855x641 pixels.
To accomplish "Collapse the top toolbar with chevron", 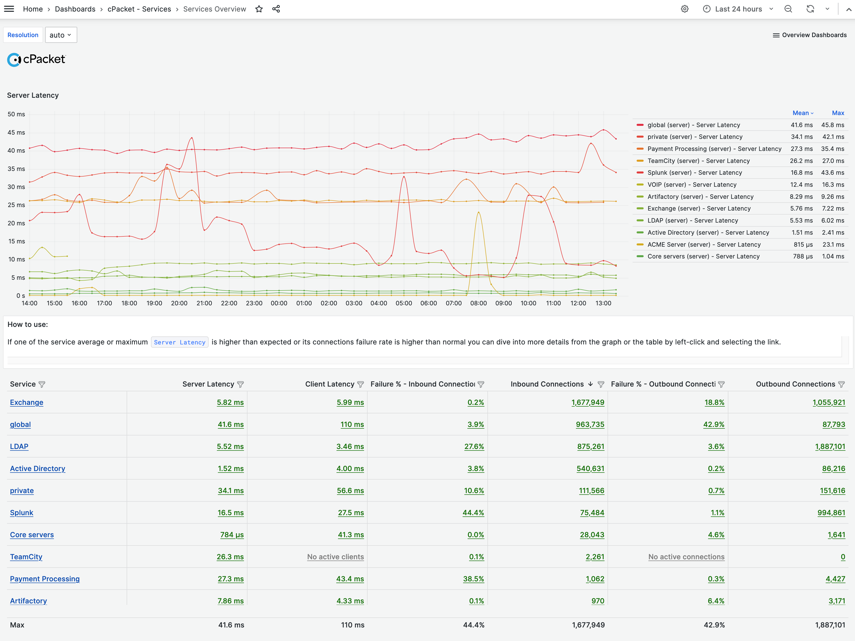I will pos(848,9).
